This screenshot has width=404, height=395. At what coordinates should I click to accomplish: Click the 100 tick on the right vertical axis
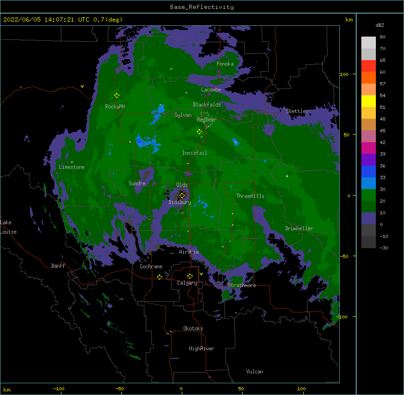coord(344,74)
